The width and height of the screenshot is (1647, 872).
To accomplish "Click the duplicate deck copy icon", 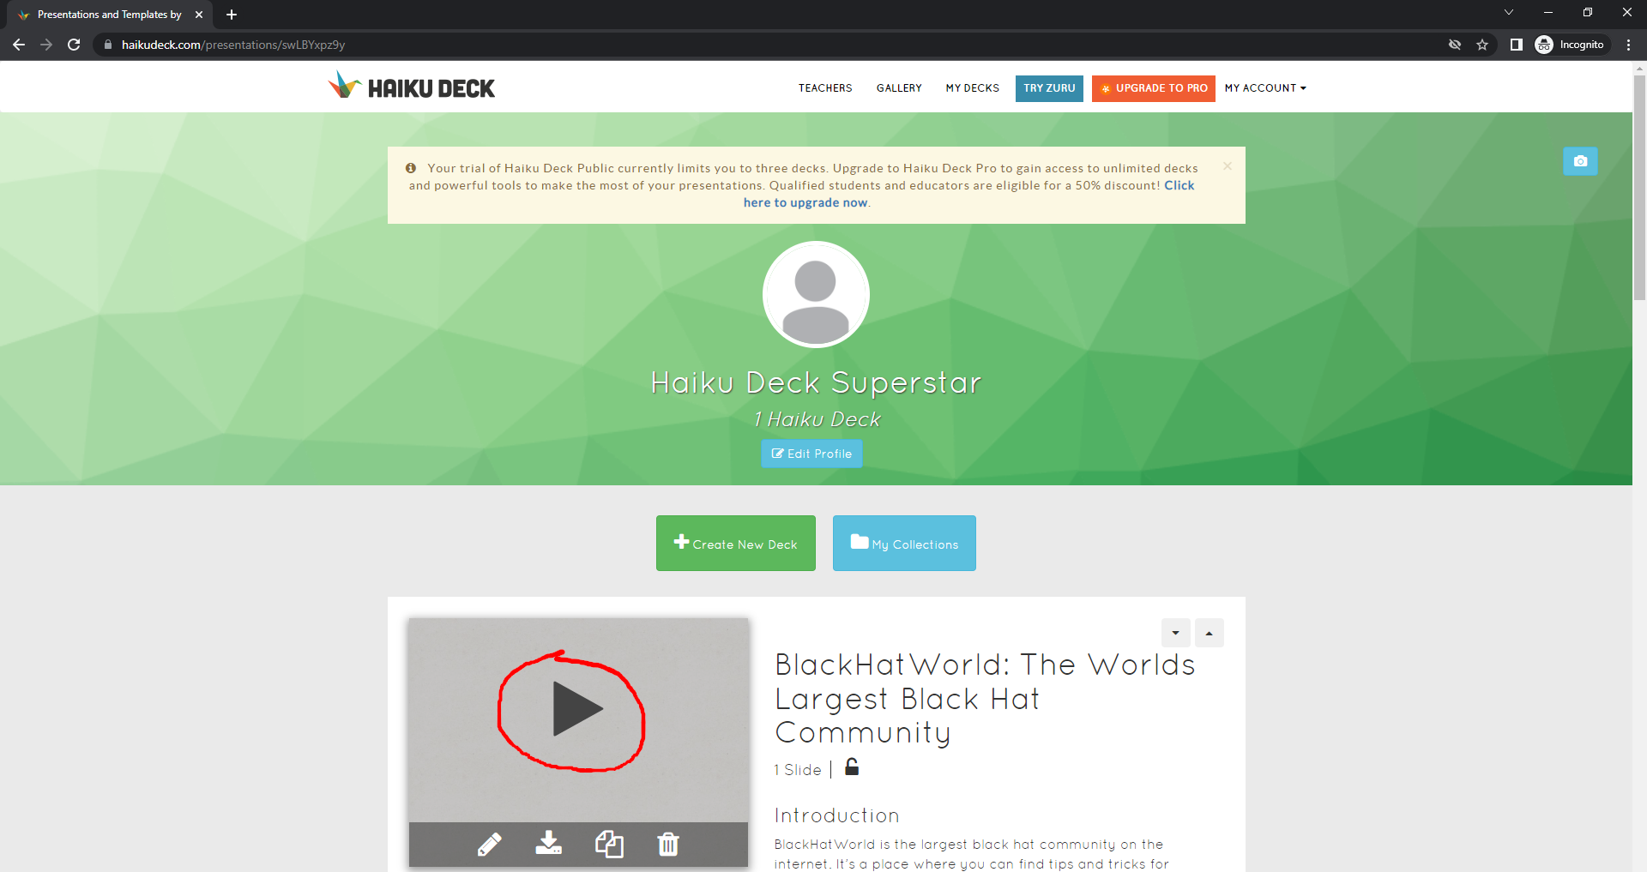I will (609, 845).
